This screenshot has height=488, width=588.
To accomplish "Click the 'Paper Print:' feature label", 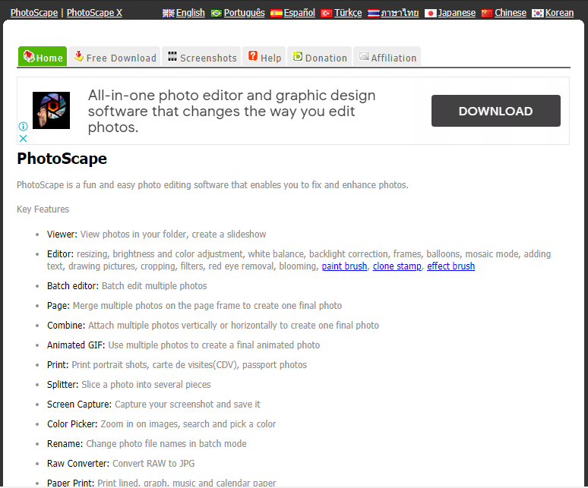I will (x=71, y=483).
